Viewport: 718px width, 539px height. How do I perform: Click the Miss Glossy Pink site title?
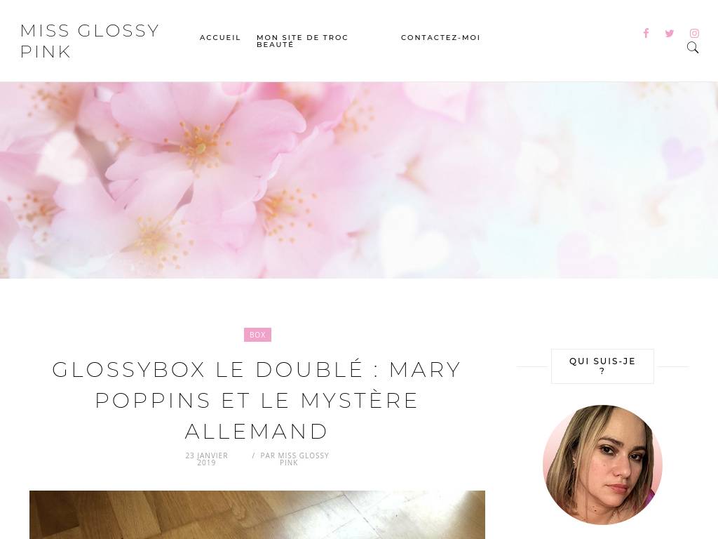click(x=90, y=41)
